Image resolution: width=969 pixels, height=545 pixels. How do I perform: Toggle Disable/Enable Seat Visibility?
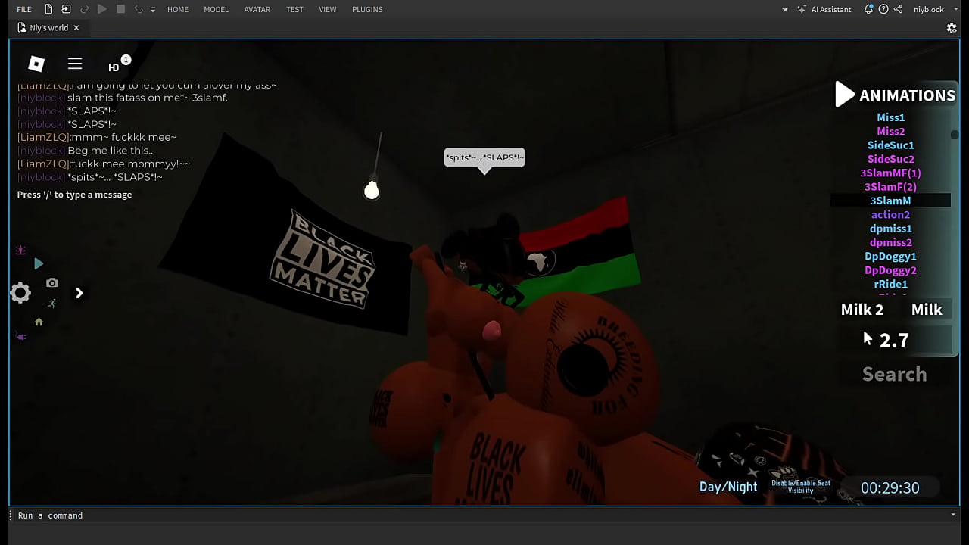point(800,487)
